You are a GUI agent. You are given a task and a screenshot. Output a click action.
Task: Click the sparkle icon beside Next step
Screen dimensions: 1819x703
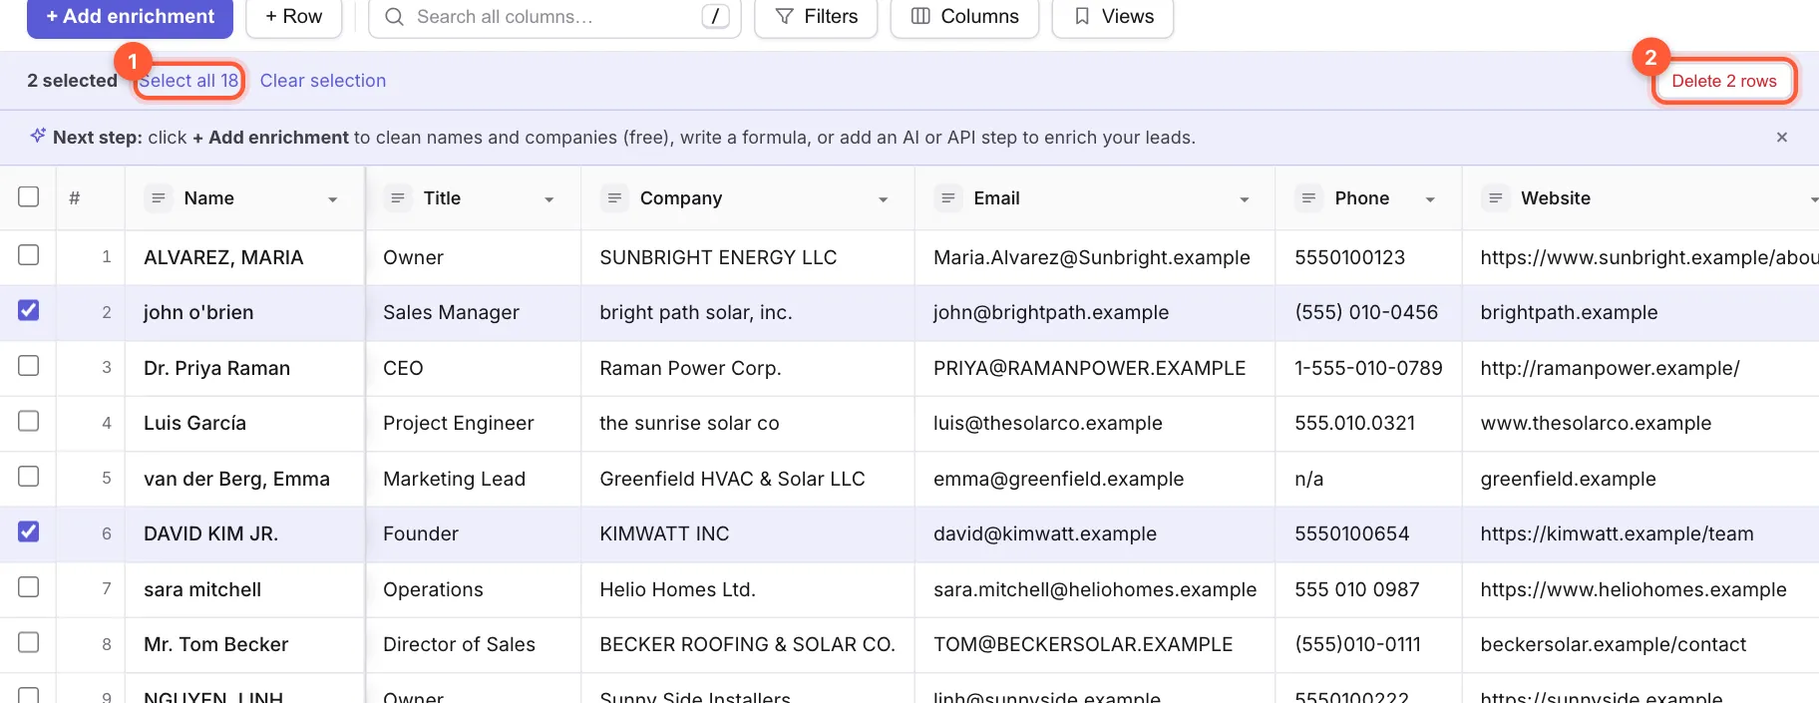[x=38, y=136]
